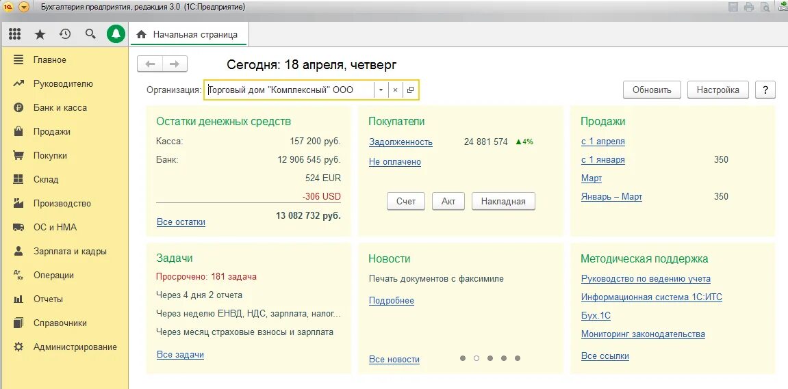This screenshot has width=788, height=389.
Task: Click the bar chart icon for Отчеты
Action: 18,299
